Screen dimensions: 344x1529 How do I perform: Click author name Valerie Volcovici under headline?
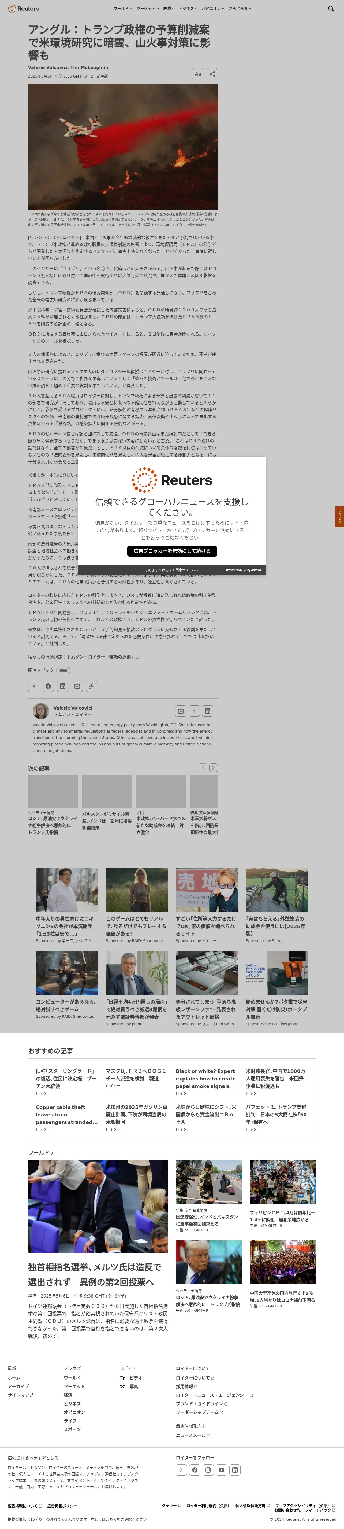[x=47, y=68]
